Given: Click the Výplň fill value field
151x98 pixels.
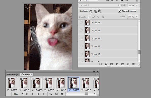Looking at the screenshot, I should coord(131,17).
